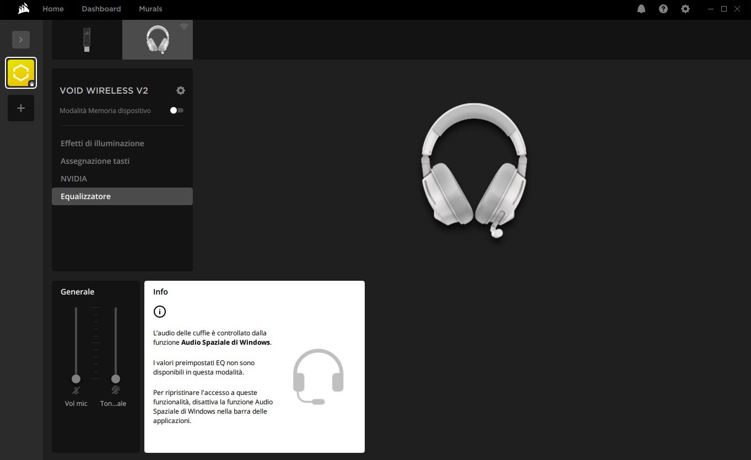Select the white headset device tab

click(x=158, y=40)
